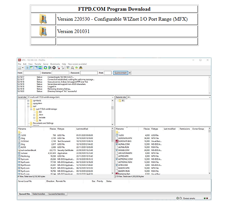Click the queue settings gear icon in status bar
This screenshot has width=226, height=203.
coord(178,198)
